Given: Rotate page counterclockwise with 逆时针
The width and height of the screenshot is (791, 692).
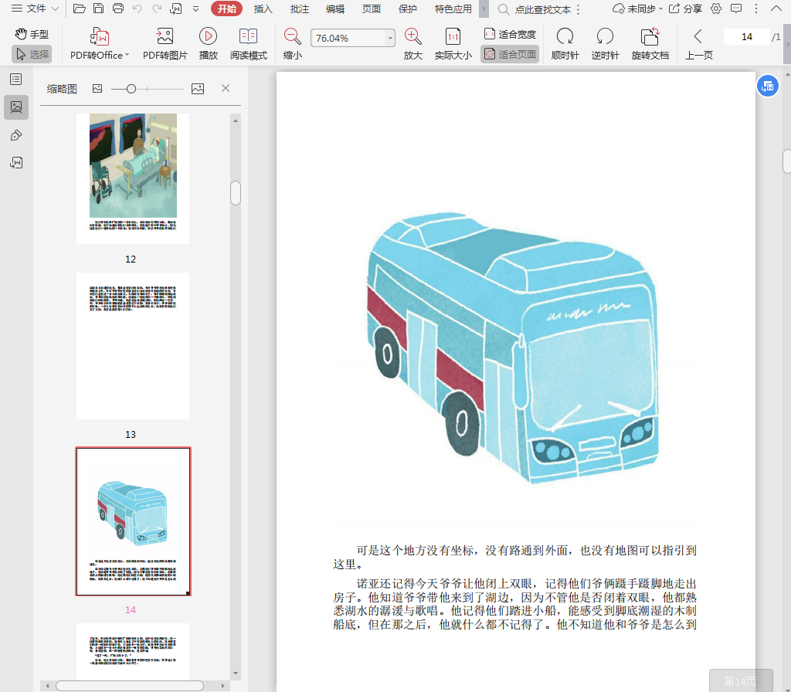Looking at the screenshot, I should (x=605, y=36).
